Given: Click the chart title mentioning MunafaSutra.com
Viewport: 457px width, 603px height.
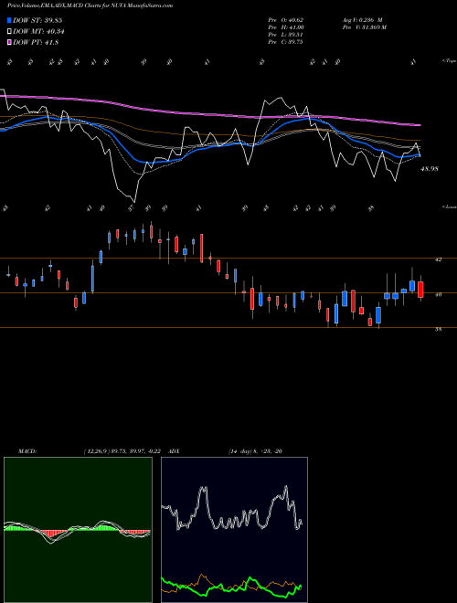Looking at the screenshot, I should (x=90, y=5).
